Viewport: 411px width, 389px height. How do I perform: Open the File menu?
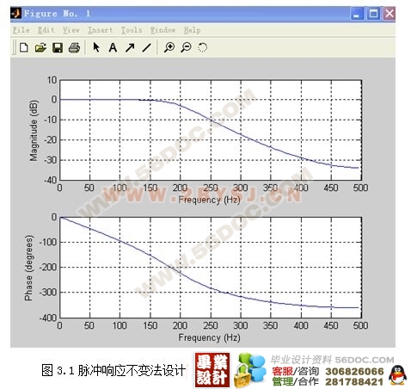point(21,30)
